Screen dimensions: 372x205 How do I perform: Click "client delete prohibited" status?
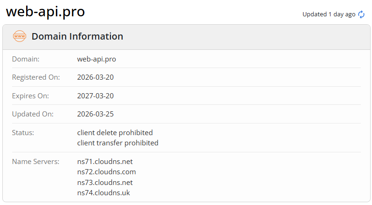(115, 133)
